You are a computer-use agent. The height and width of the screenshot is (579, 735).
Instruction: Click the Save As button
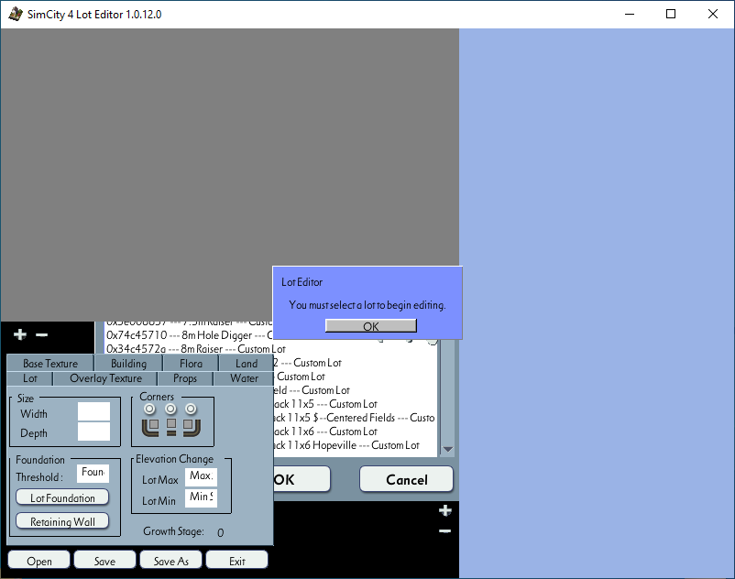[x=170, y=561]
